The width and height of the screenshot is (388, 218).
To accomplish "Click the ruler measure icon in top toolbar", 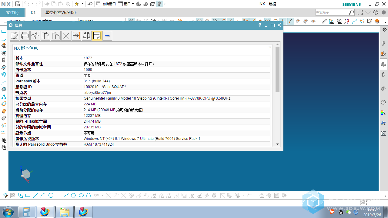I will [x=324, y=21].
